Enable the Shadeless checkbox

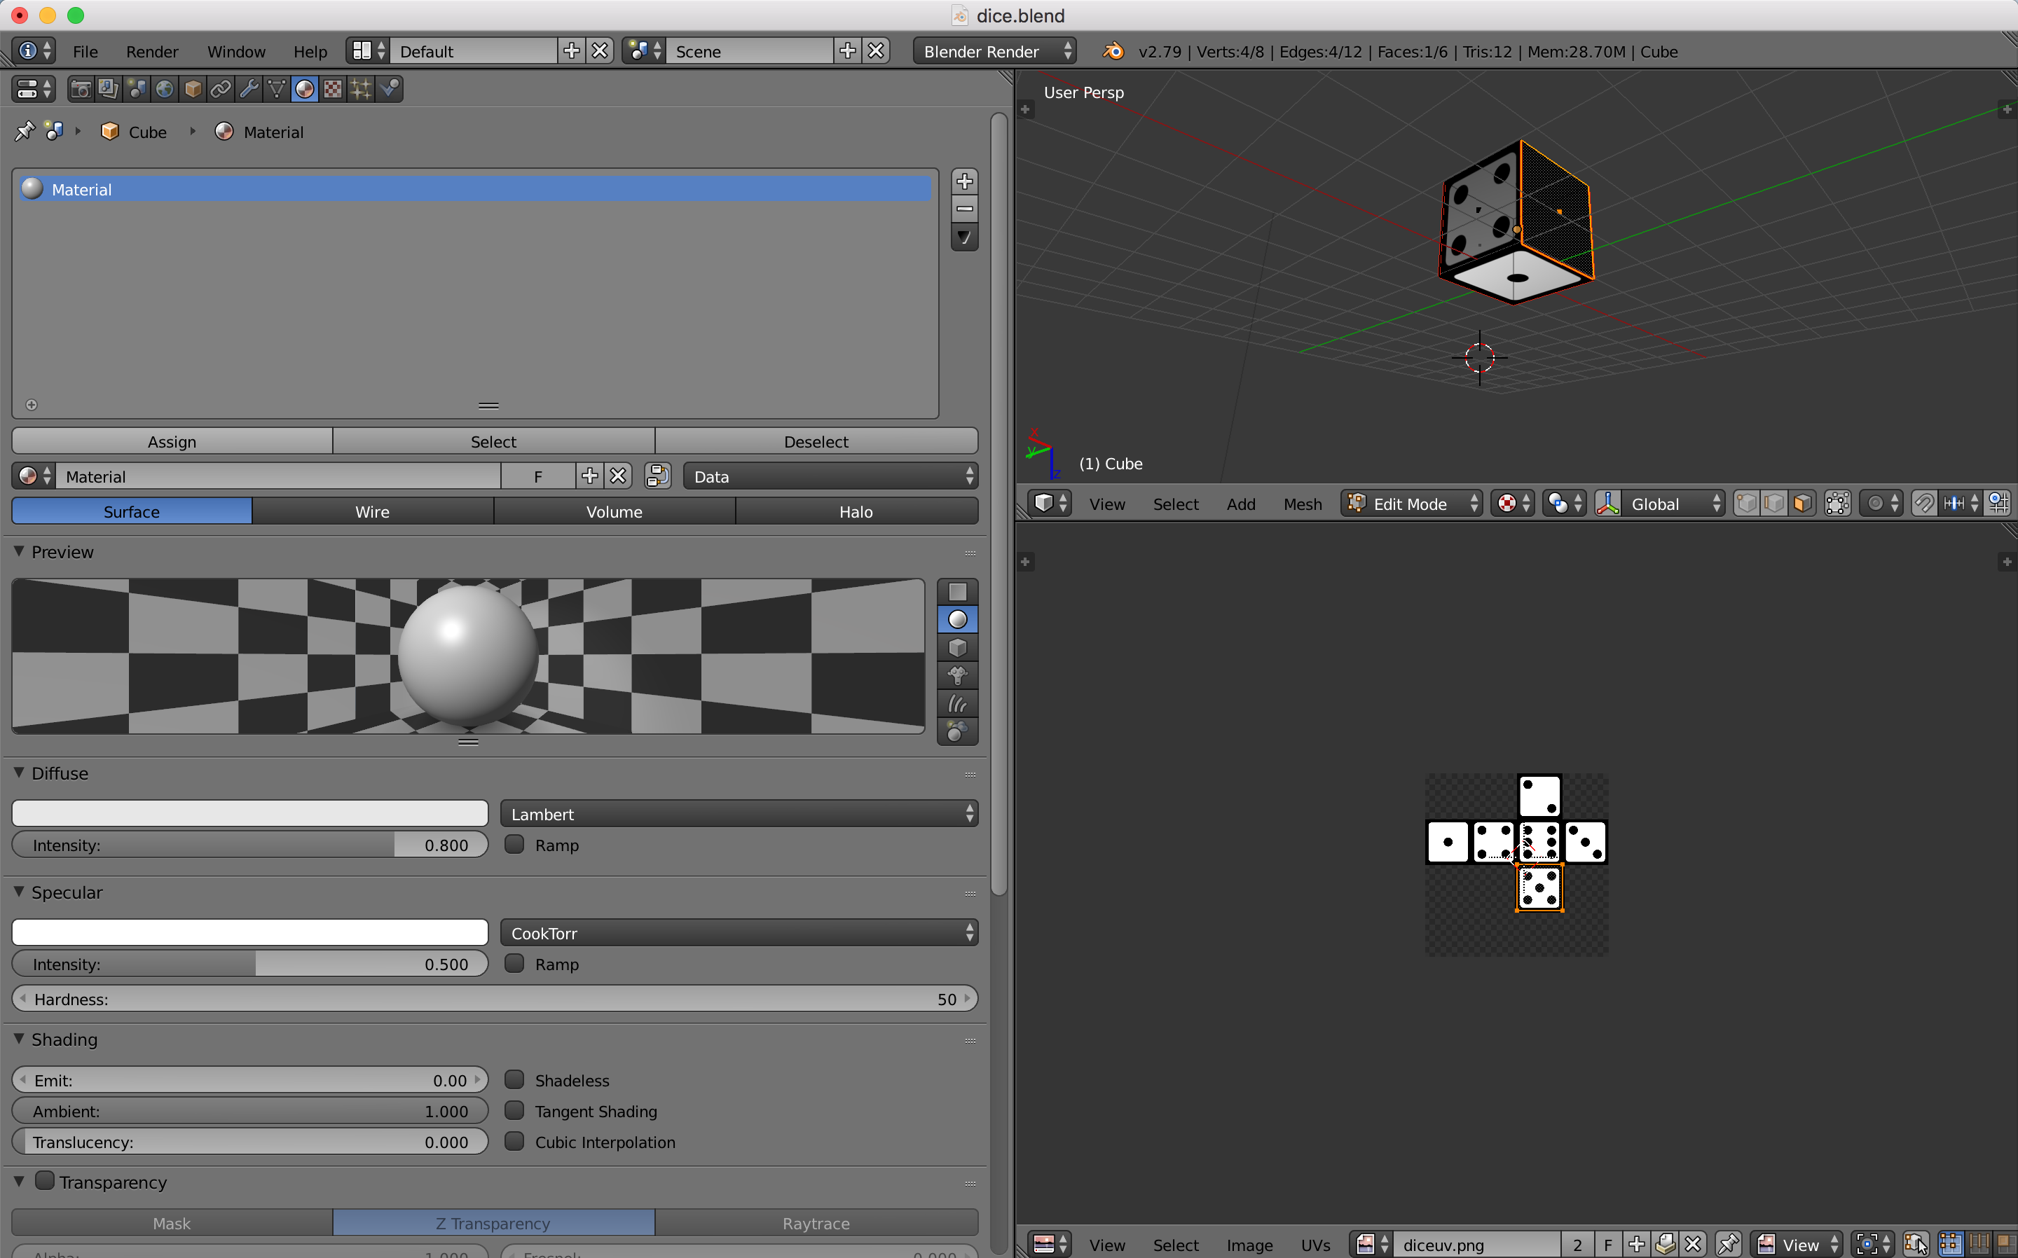point(514,1080)
